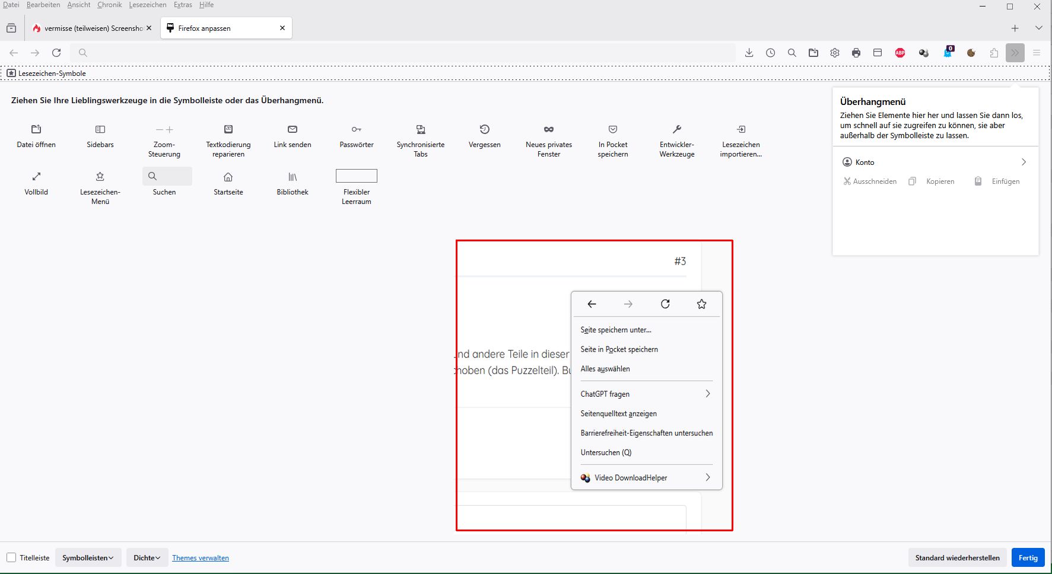Expand the Konto entry in Überhangmenü
The height and width of the screenshot is (574, 1052).
(935, 162)
